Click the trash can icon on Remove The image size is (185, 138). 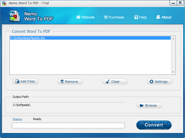click(62, 81)
